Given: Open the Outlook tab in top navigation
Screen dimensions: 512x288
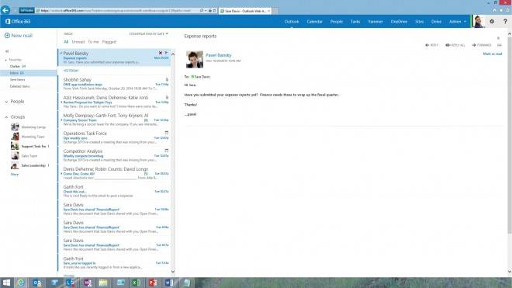Looking at the screenshot, I should pyautogui.click(x=292, y=22).
